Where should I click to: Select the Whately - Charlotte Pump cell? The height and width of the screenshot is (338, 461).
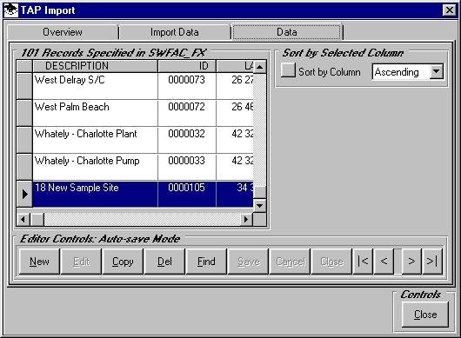96,167
